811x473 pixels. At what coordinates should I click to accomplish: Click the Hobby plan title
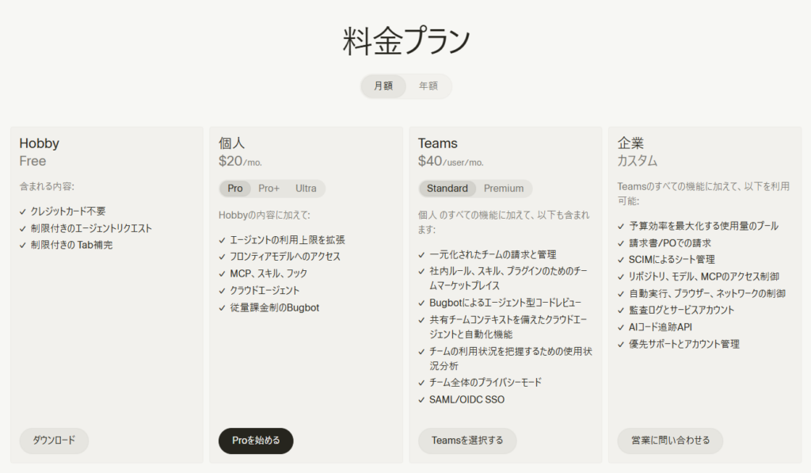(x=40, y=143)
